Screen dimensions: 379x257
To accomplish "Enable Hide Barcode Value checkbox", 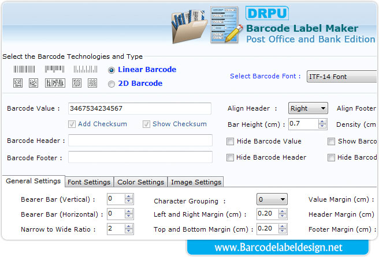I will tap(230, 141).
